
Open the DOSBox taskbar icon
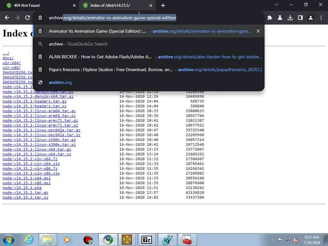pyautogui.click(x=127, y=240)
